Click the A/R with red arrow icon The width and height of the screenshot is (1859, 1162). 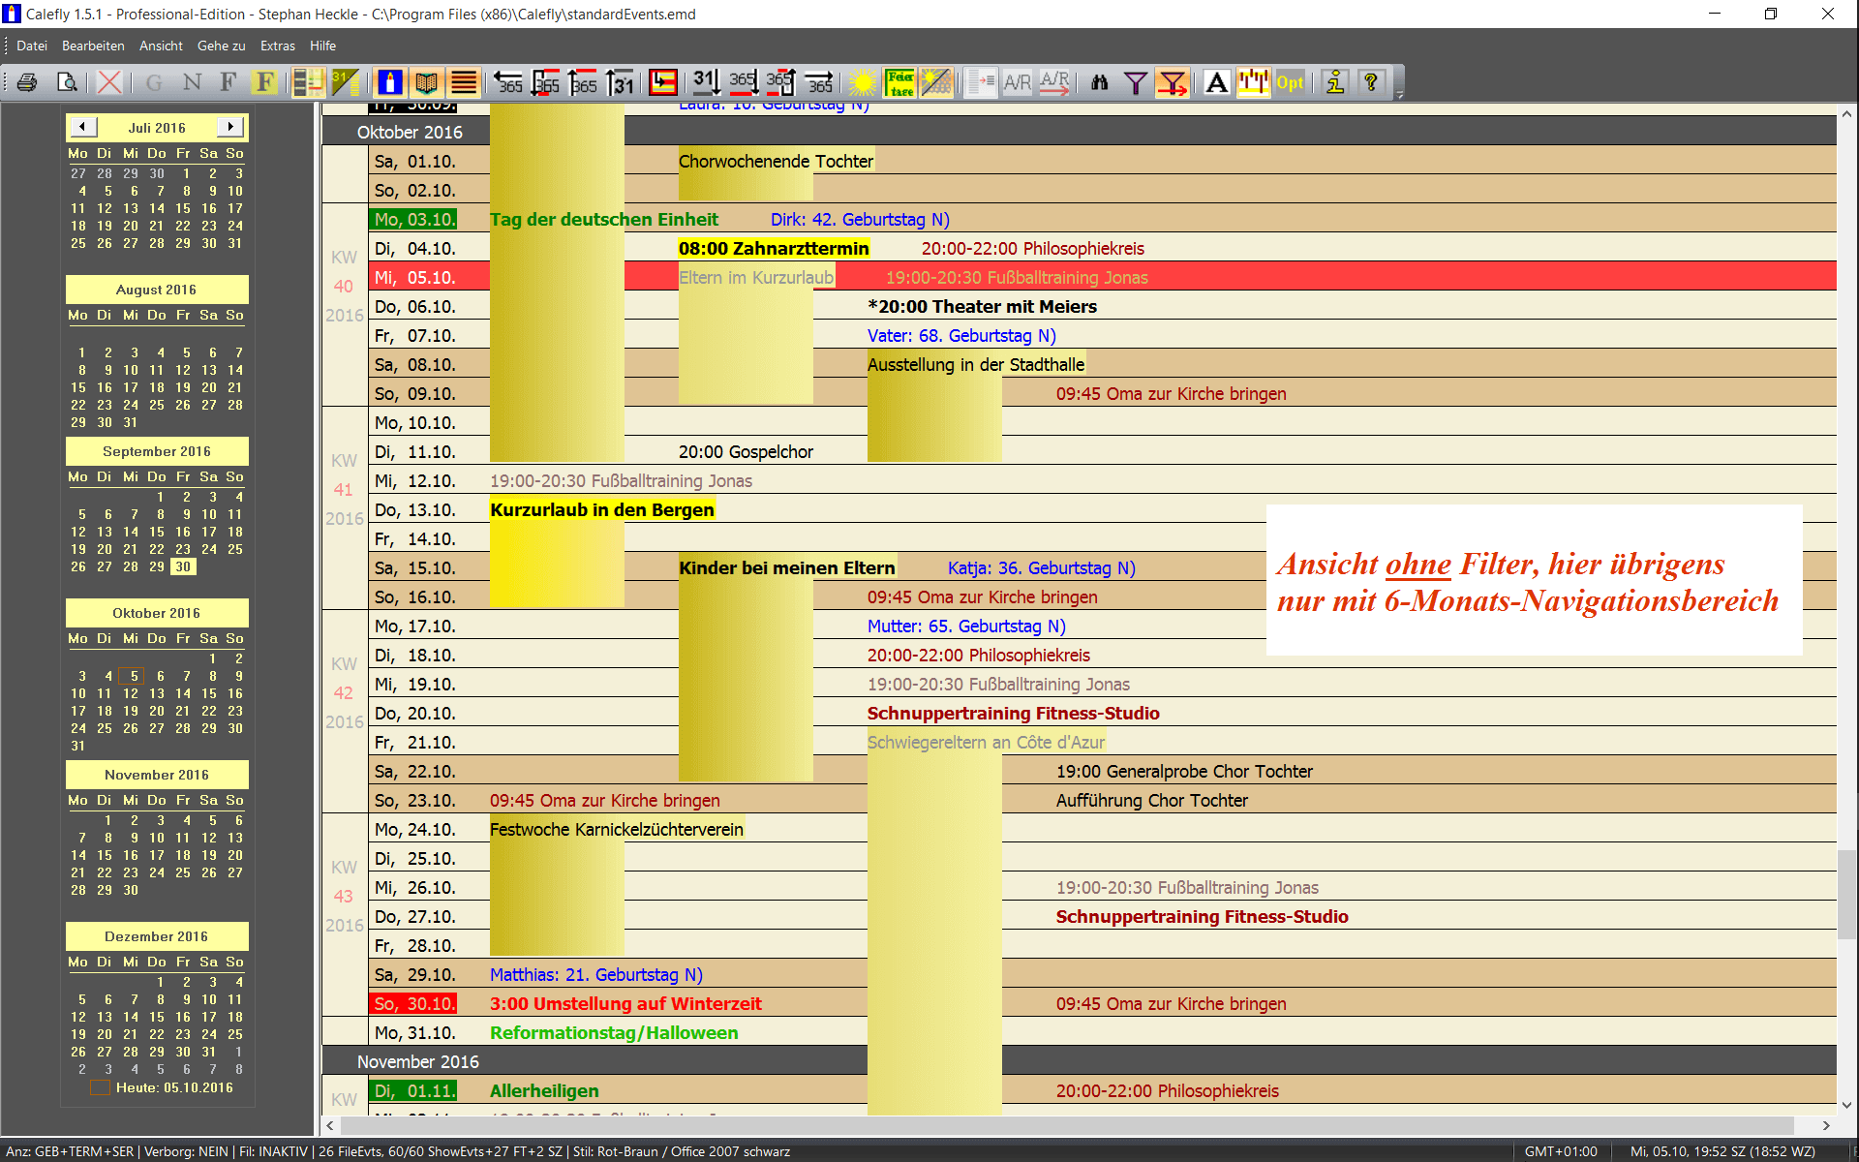click(1054, 82)
